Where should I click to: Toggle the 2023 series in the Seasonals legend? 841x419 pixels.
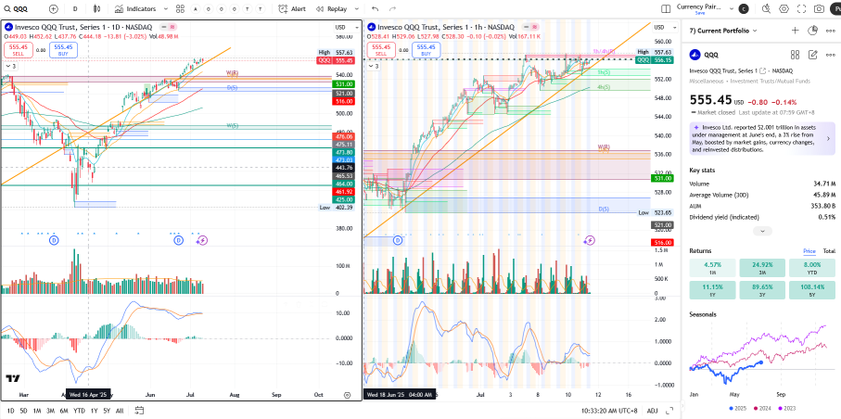coord(787,408)
